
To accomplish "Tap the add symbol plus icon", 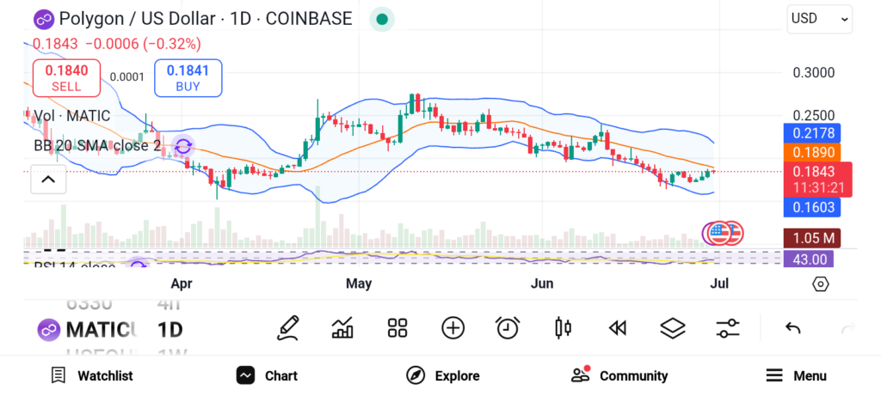I will pos(453,328).
